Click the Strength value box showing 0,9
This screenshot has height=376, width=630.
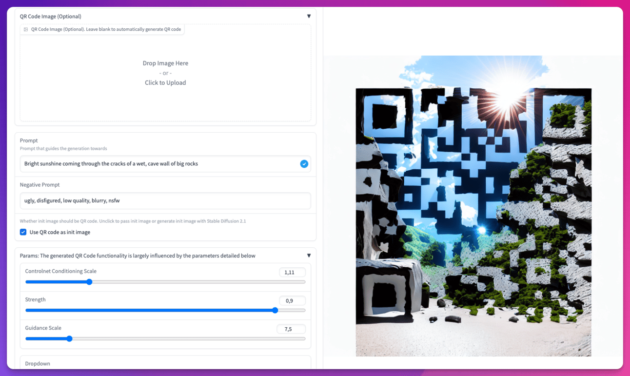click(292, 301)
